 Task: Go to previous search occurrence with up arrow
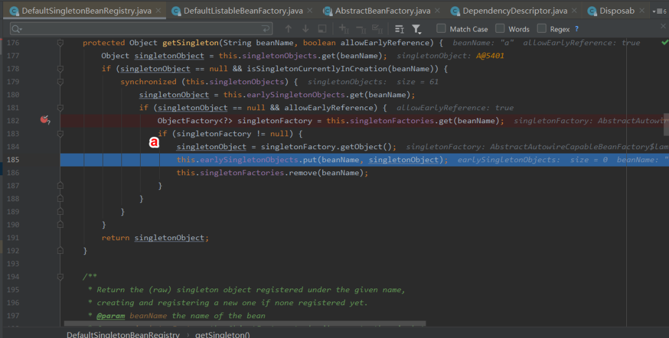[288, 29]
